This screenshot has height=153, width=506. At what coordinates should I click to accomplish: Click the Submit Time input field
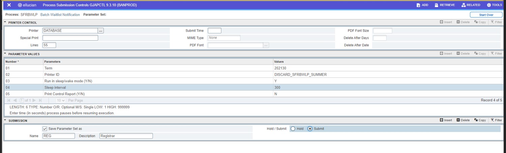[214, 31]
